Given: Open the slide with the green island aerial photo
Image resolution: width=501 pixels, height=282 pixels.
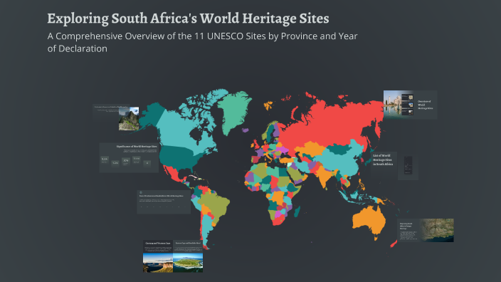Looking at the screenshot, I should (188, 256).
